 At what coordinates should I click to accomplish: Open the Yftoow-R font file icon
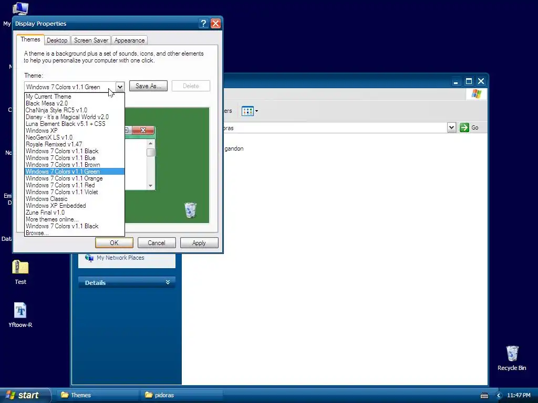20,311
